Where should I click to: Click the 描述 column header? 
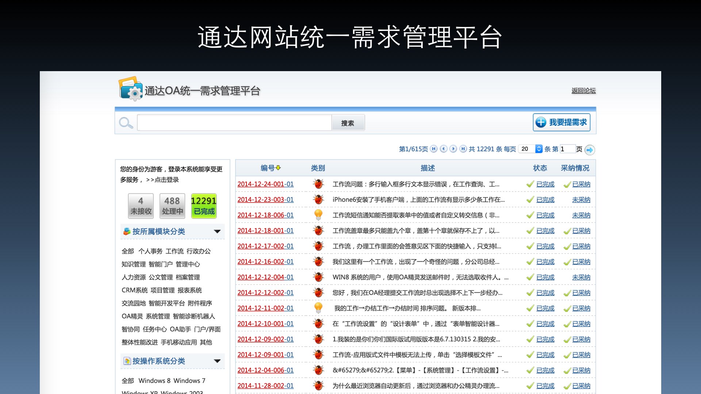click(x=428, y=168)
